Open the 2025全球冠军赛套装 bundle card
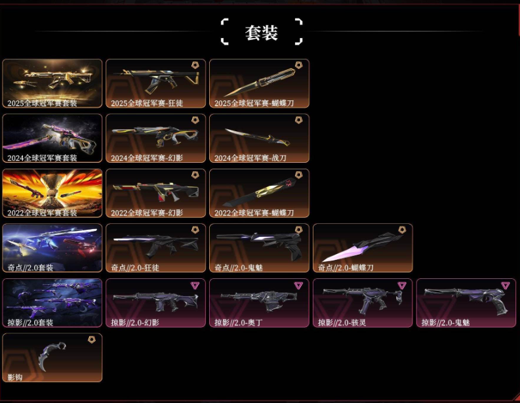The image size is (520, 403). (52, 83)
